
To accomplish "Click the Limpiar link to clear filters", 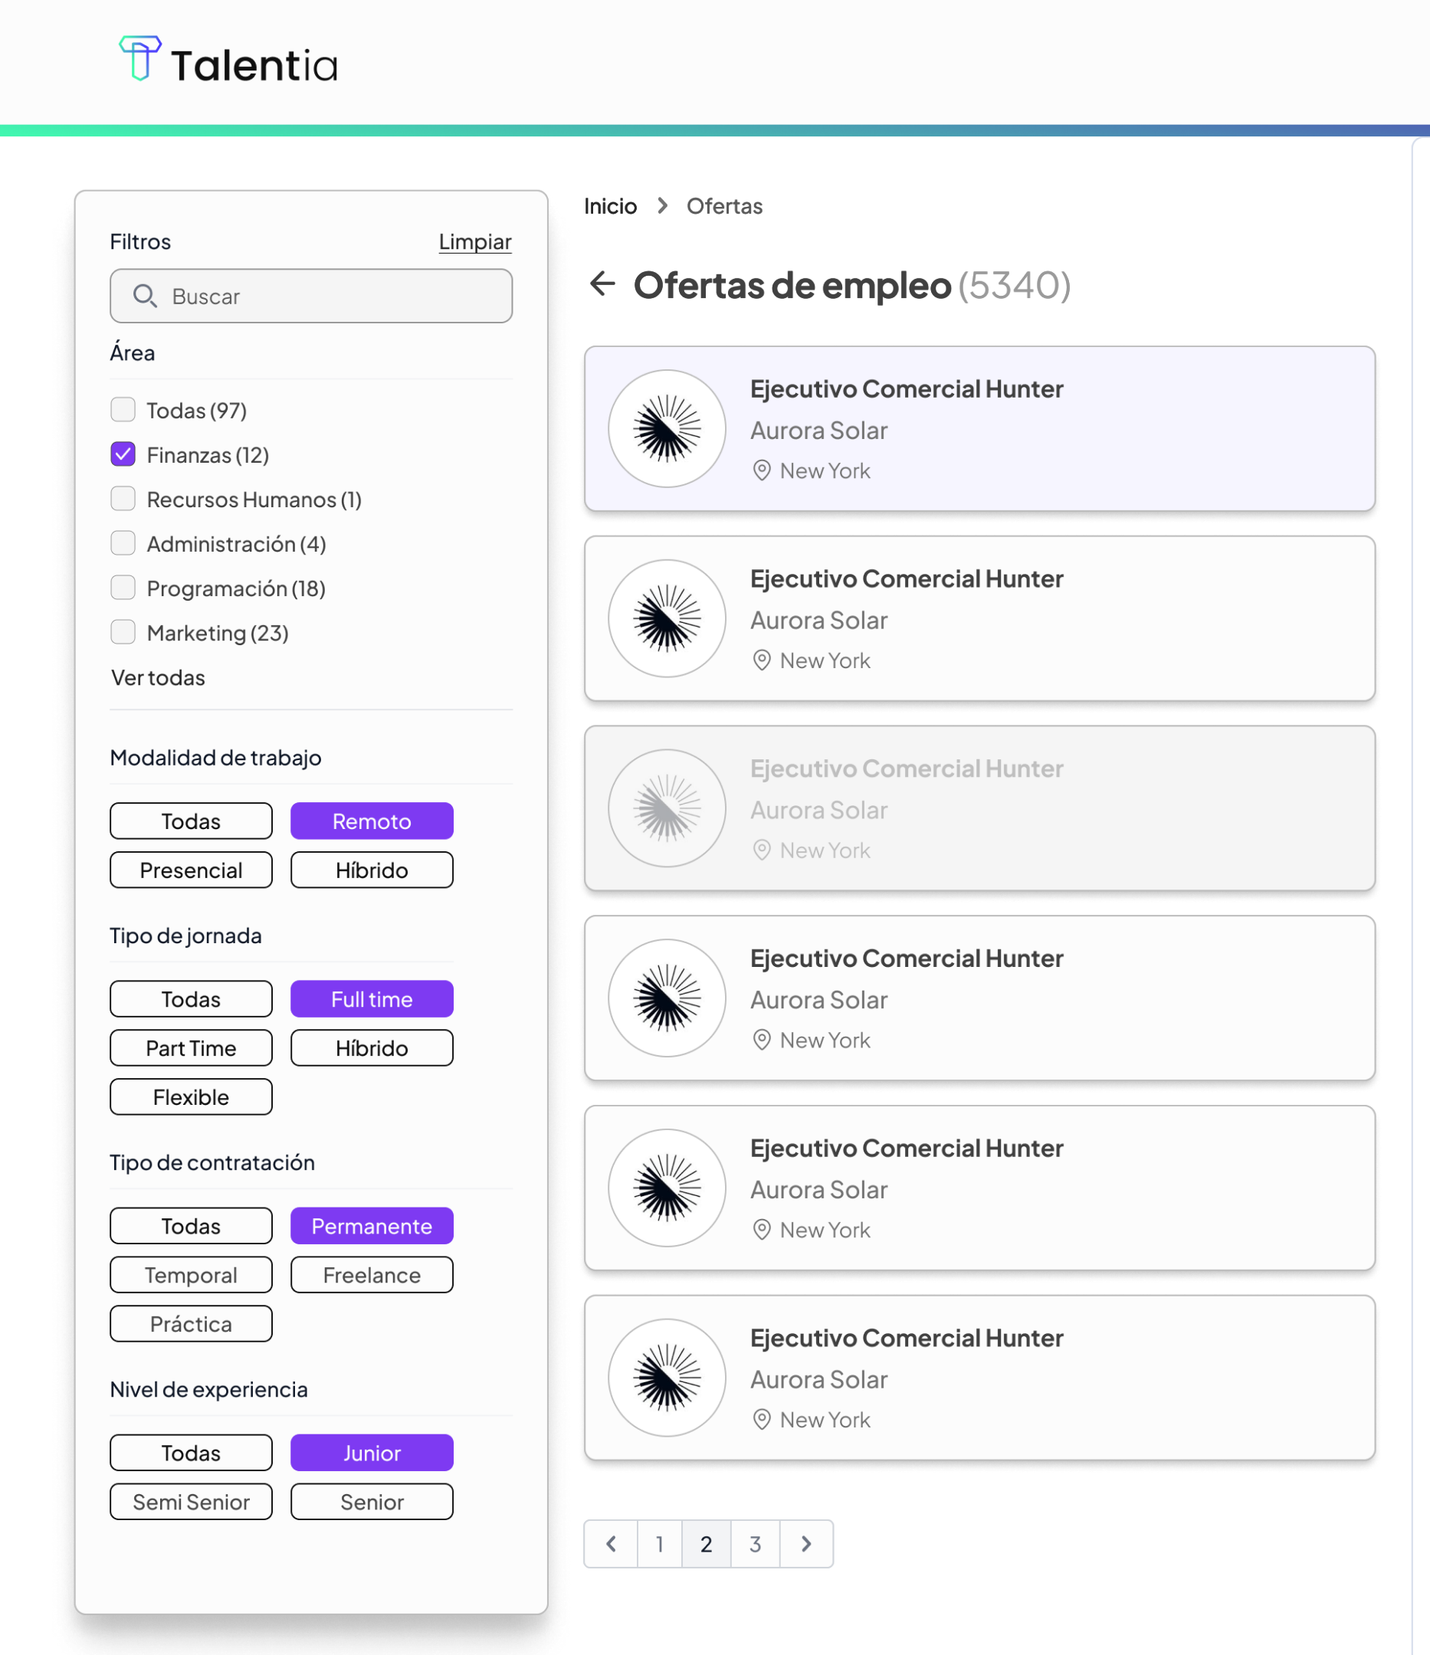I will point(474,241).
